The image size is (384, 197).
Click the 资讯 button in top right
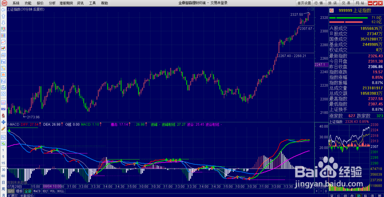[332, 3]
